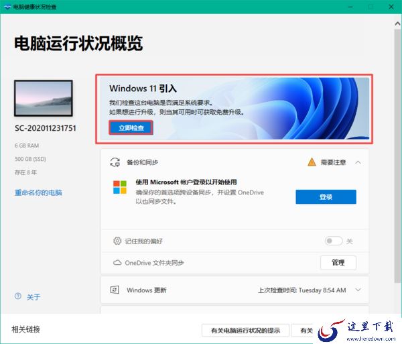The height and width of the screenshot is (344, 402).
Task: Click the 6 GB RAM text
Action: pos(27,146)
